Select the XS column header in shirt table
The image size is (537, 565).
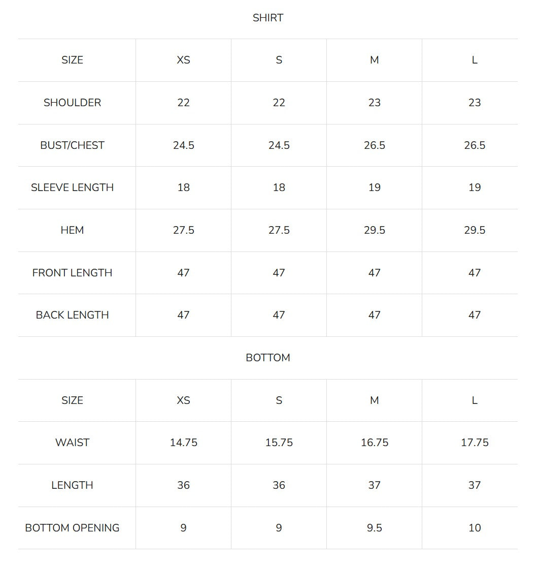point(183,60)
